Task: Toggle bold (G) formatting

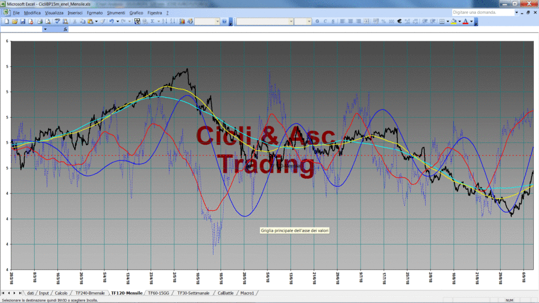Action: tap(317, 21)
